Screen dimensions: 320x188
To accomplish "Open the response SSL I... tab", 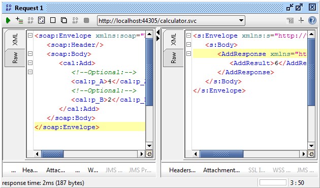I will click(257, 170).
